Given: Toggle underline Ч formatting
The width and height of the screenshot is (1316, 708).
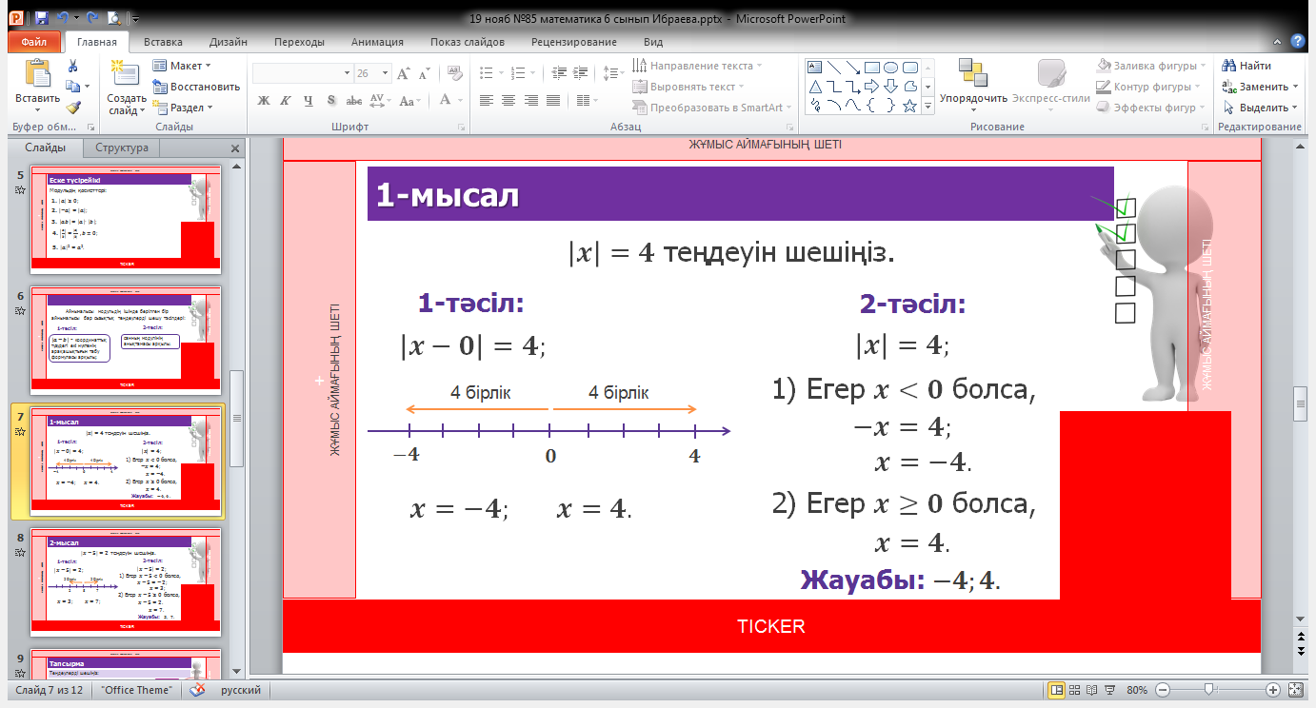Looking at the screenshot, I should (x=308, y=100).
